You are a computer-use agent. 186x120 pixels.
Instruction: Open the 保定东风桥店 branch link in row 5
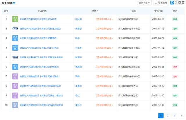coord(41,57)
